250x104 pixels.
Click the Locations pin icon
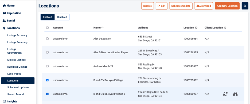click(x=4, y=28)
